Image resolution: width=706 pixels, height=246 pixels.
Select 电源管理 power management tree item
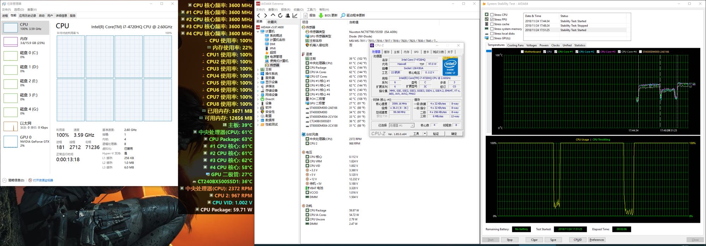[273, 57]
